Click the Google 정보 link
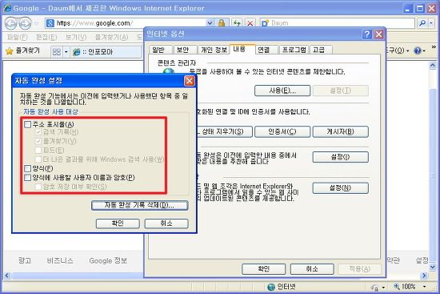 108,260
